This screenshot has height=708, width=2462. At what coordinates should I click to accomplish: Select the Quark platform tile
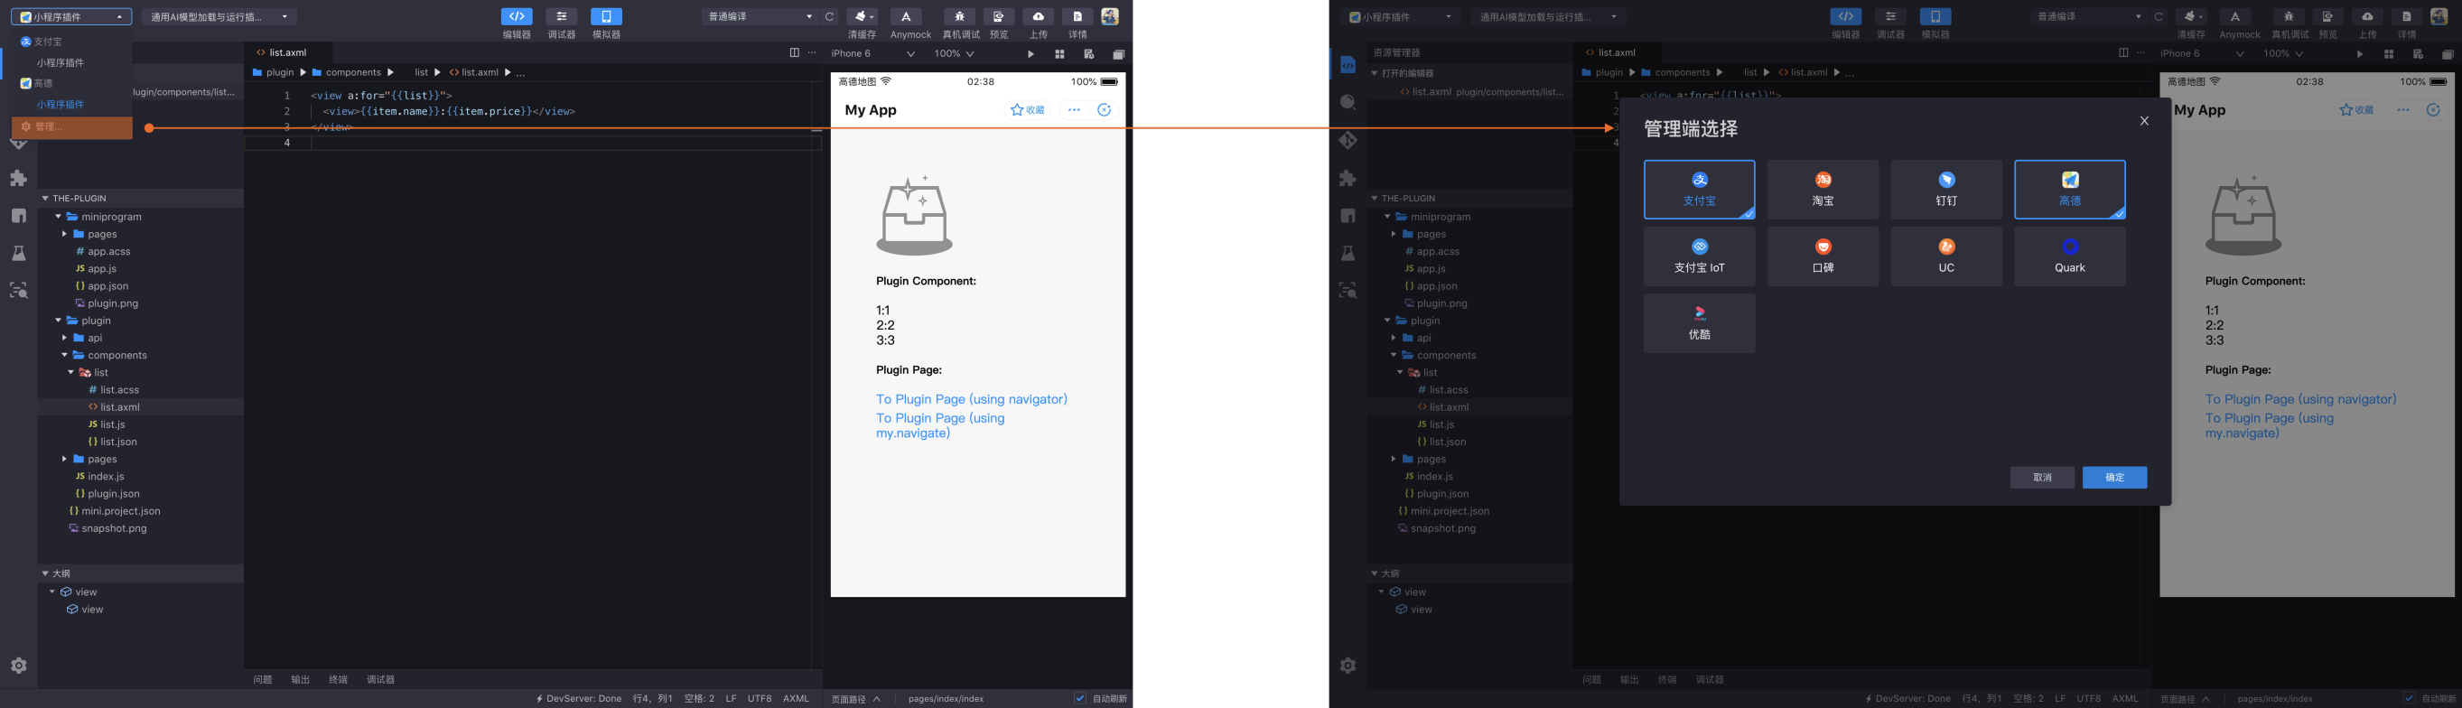(2070, 256)
